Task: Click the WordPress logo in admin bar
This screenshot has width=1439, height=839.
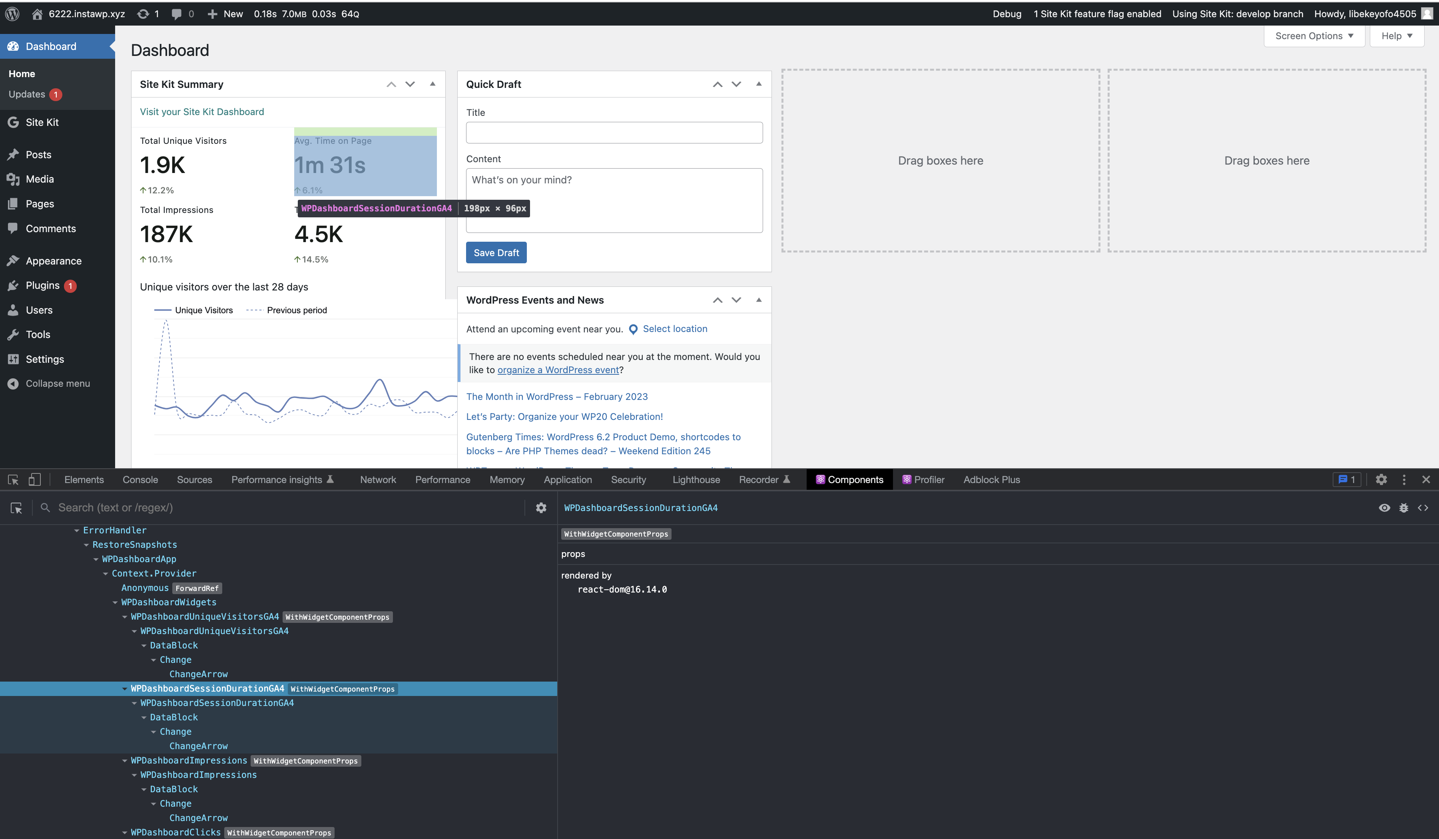Action: 12,14
